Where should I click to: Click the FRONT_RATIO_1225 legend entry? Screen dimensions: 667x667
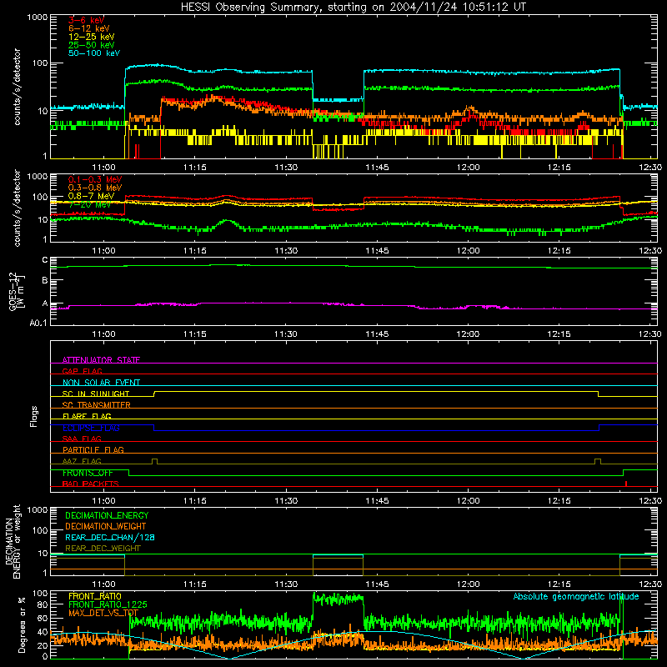click(108, 604)
